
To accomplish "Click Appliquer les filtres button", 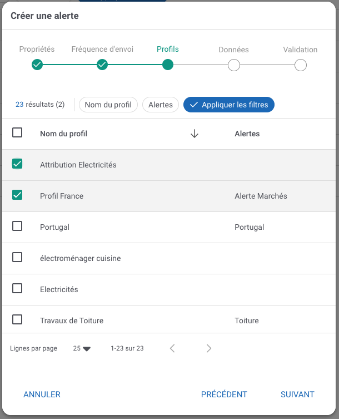I will click(x=229, y=105).
